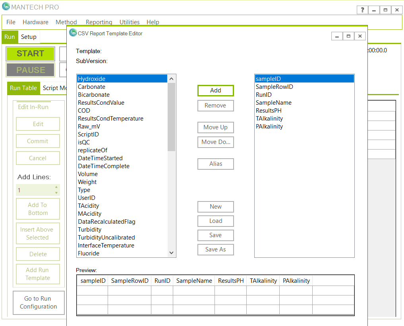Click the New template button
The image size is (404, 326).
pyautogui.click(x=216, y=207)
